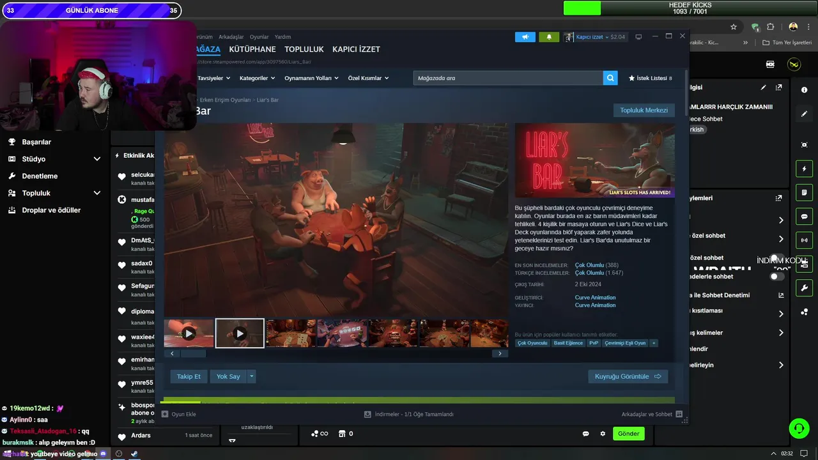Click the Kick profile avatar icon

click(794, 65)
